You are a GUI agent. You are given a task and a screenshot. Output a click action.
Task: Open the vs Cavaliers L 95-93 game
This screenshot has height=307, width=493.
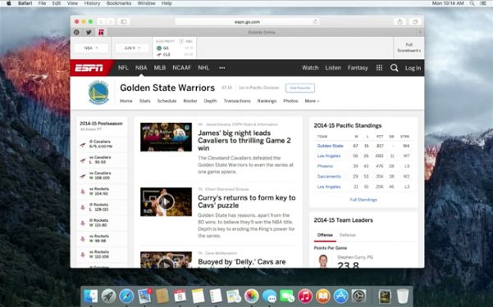coord(103,160)
